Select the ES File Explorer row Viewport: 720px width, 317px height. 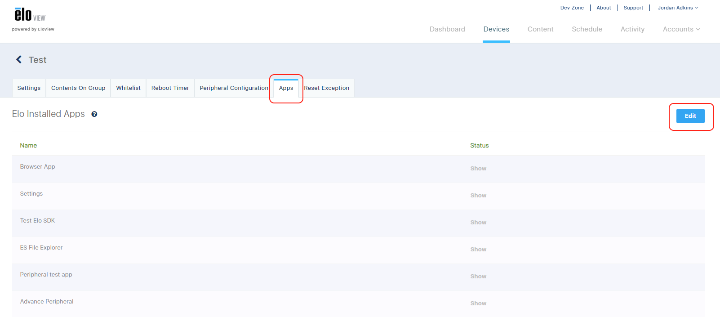358,250
